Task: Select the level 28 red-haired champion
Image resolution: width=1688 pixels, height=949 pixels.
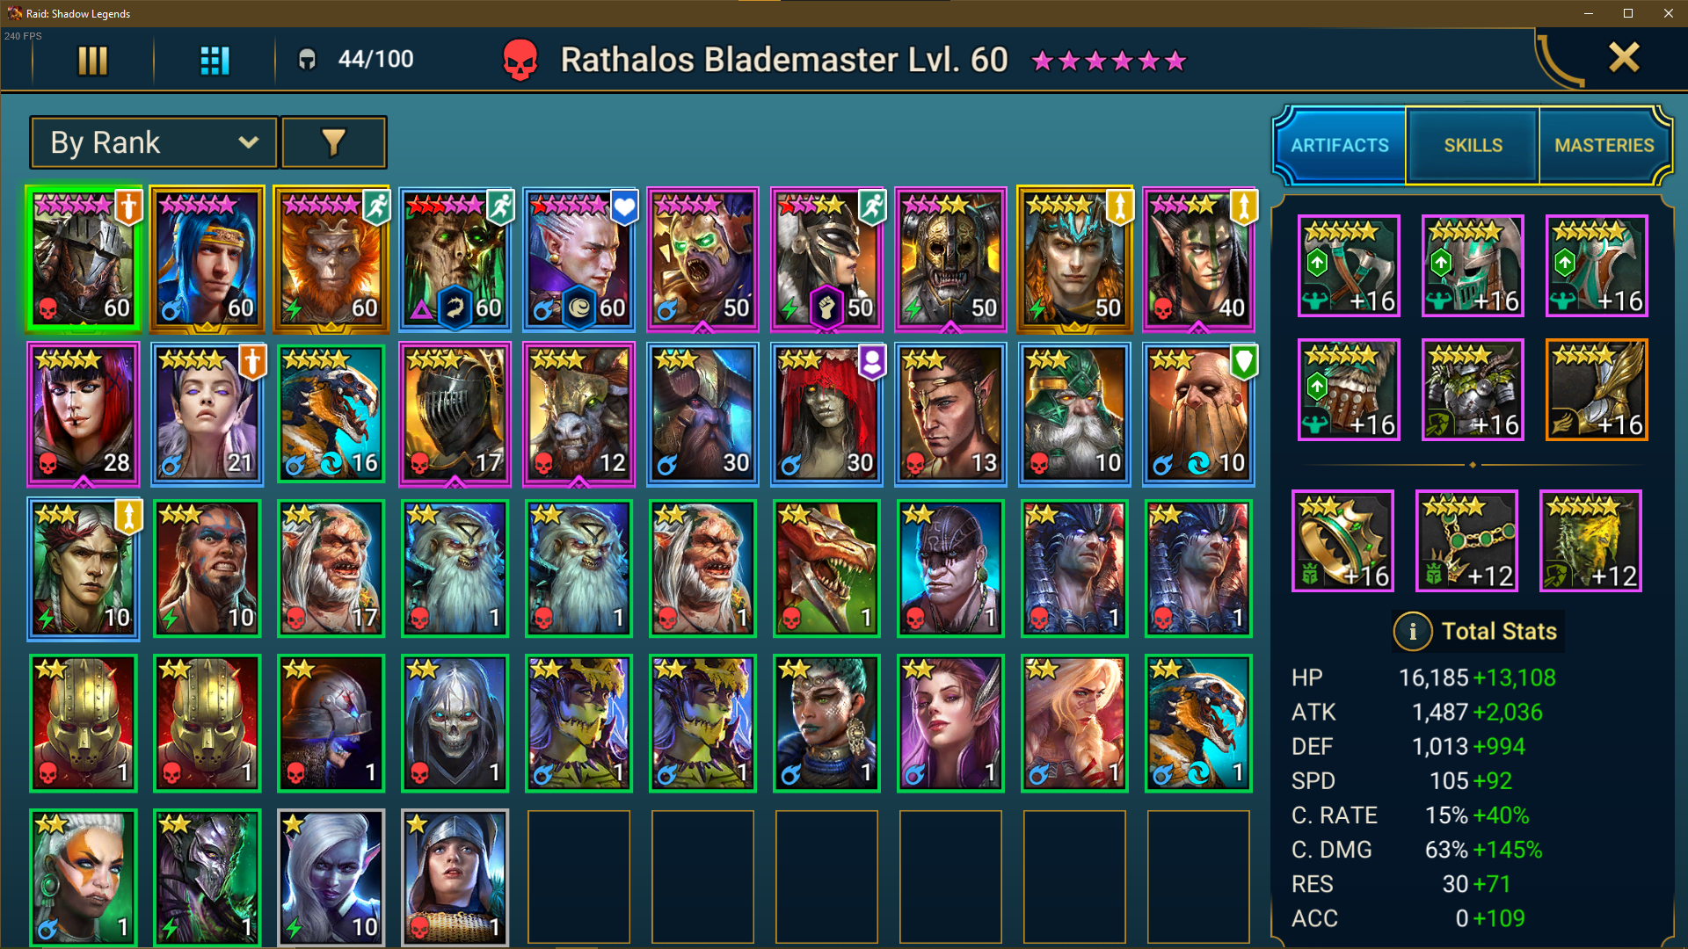Action: coord(84,414)
